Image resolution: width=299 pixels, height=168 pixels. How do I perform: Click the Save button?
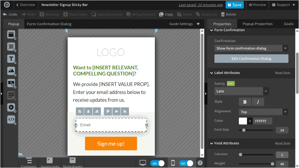[235, 5]
